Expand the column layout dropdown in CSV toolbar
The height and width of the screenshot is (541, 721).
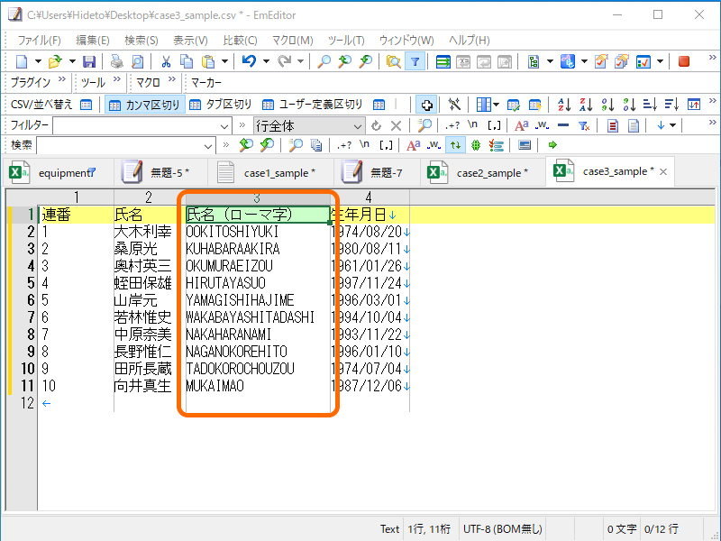(x=496, y=105)
